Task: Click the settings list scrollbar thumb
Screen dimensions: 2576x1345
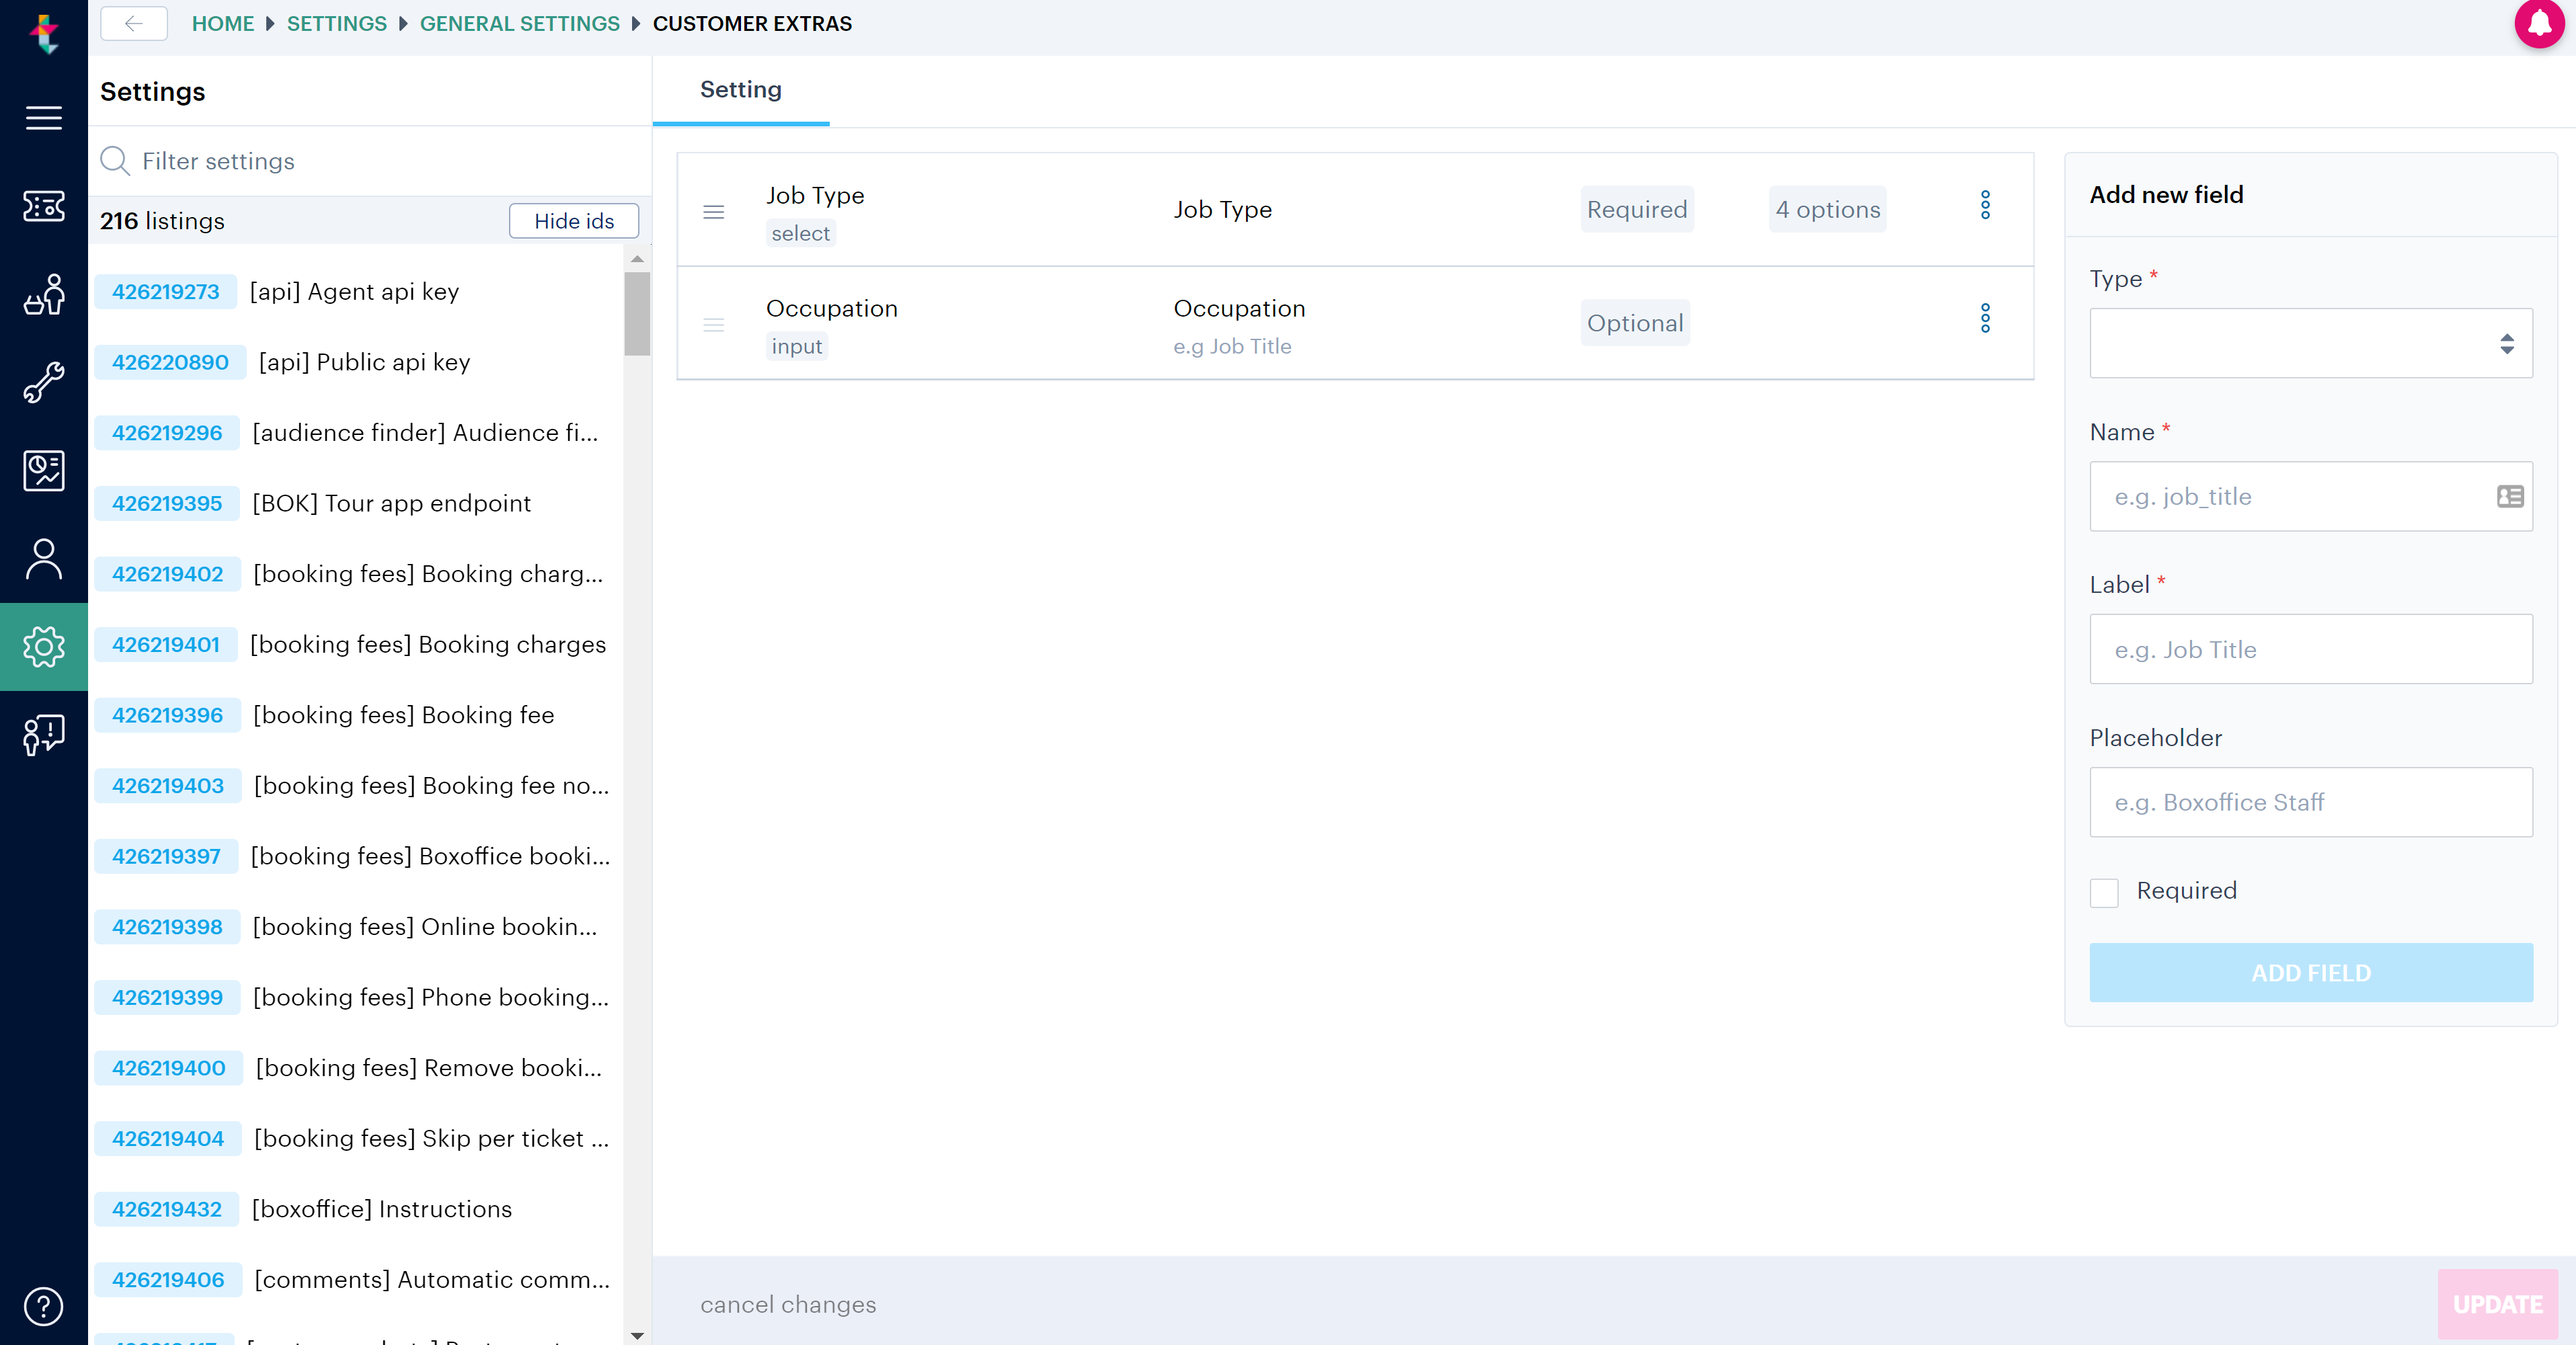Action: point(637,313)
